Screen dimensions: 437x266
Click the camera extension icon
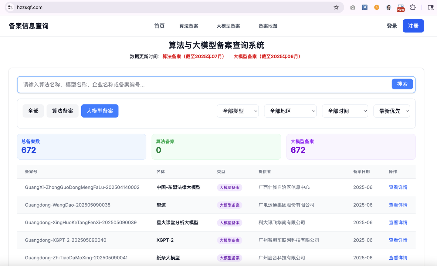[353, 7]
